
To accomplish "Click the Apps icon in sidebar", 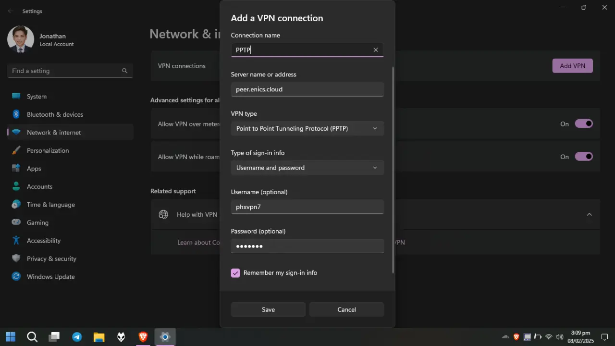I will [x=16, y=169].
